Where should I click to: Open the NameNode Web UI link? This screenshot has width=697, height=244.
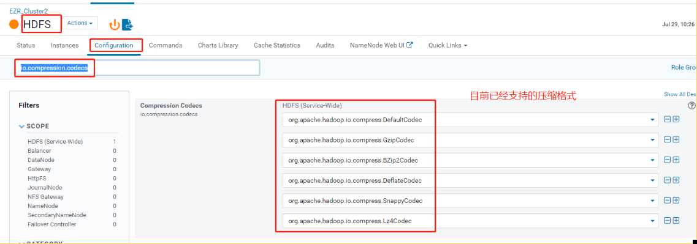coord(381,45)
